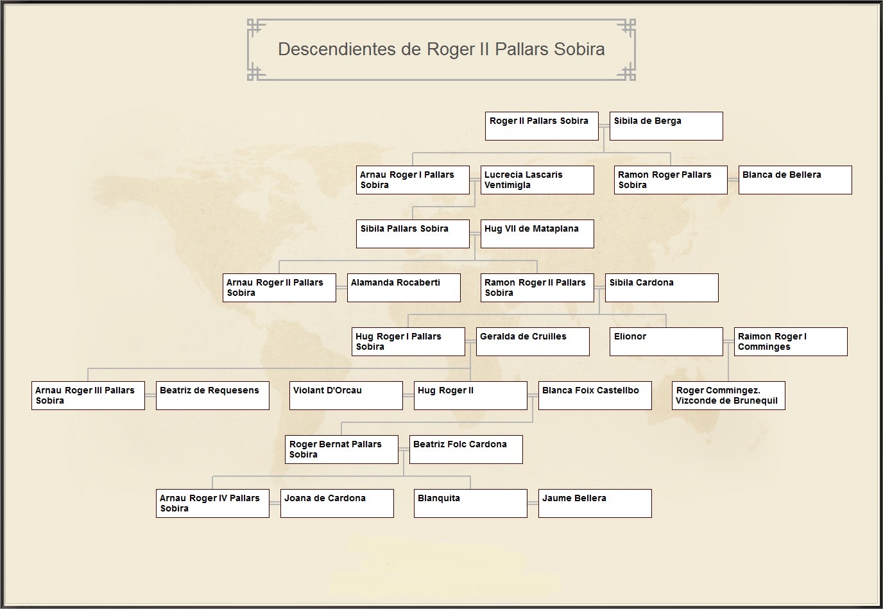The width and height of the screenshot is (883, 609).
Task: Select the Sibila Pallars Sobira node
Action: pos(412,234)
